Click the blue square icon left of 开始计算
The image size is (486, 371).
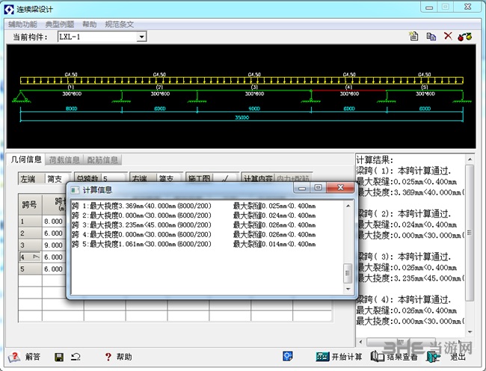point(288,356)
